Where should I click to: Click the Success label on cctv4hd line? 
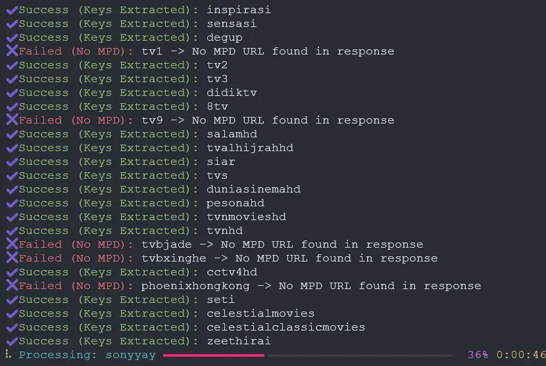(x=43, y=272)
